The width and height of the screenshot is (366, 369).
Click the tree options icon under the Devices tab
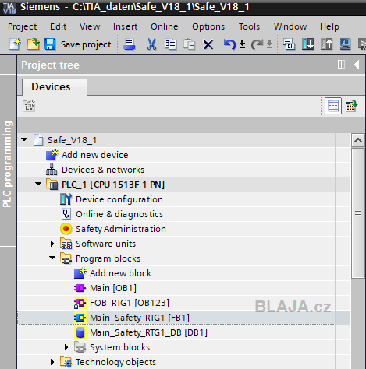tap(29, 106)
